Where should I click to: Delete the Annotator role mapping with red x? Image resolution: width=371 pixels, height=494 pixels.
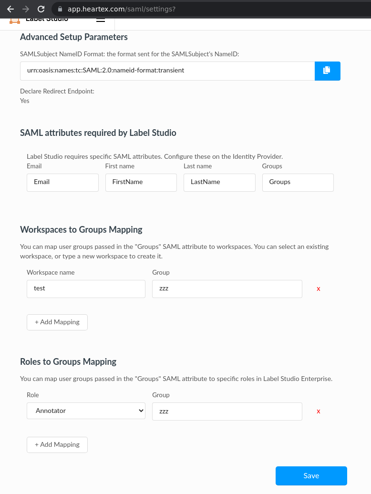(x=319, y=412)
